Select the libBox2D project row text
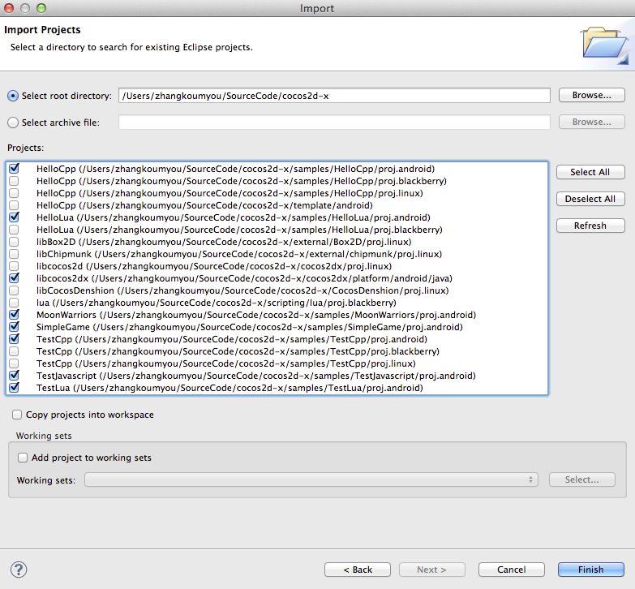This screenshot has width=635, height=589. (x=224, y=242)
